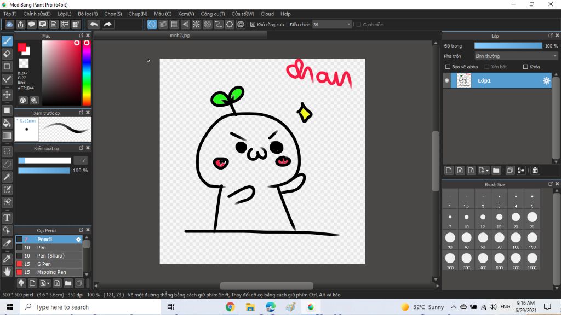Undock the Lớp layer panel
Viewport: 561px width, 315px height.
coord(551,36)
